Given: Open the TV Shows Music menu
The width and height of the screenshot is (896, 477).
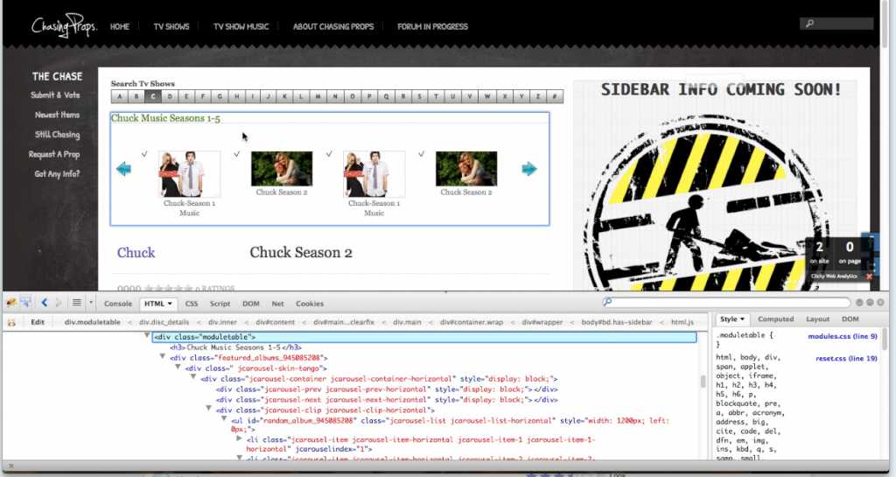Looking at the screenshot, I should (241, 26).
